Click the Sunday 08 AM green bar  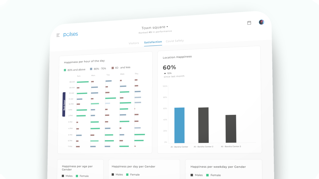[x=83, y=82]
